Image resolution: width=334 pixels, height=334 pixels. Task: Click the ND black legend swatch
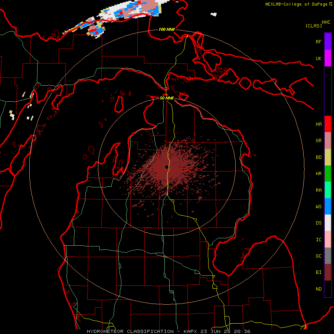pyautogui.click(x=328, y=289)
